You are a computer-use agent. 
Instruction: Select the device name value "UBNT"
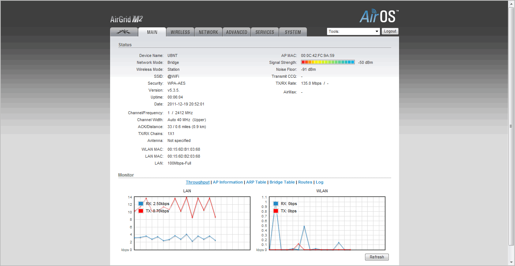(173, 55)
